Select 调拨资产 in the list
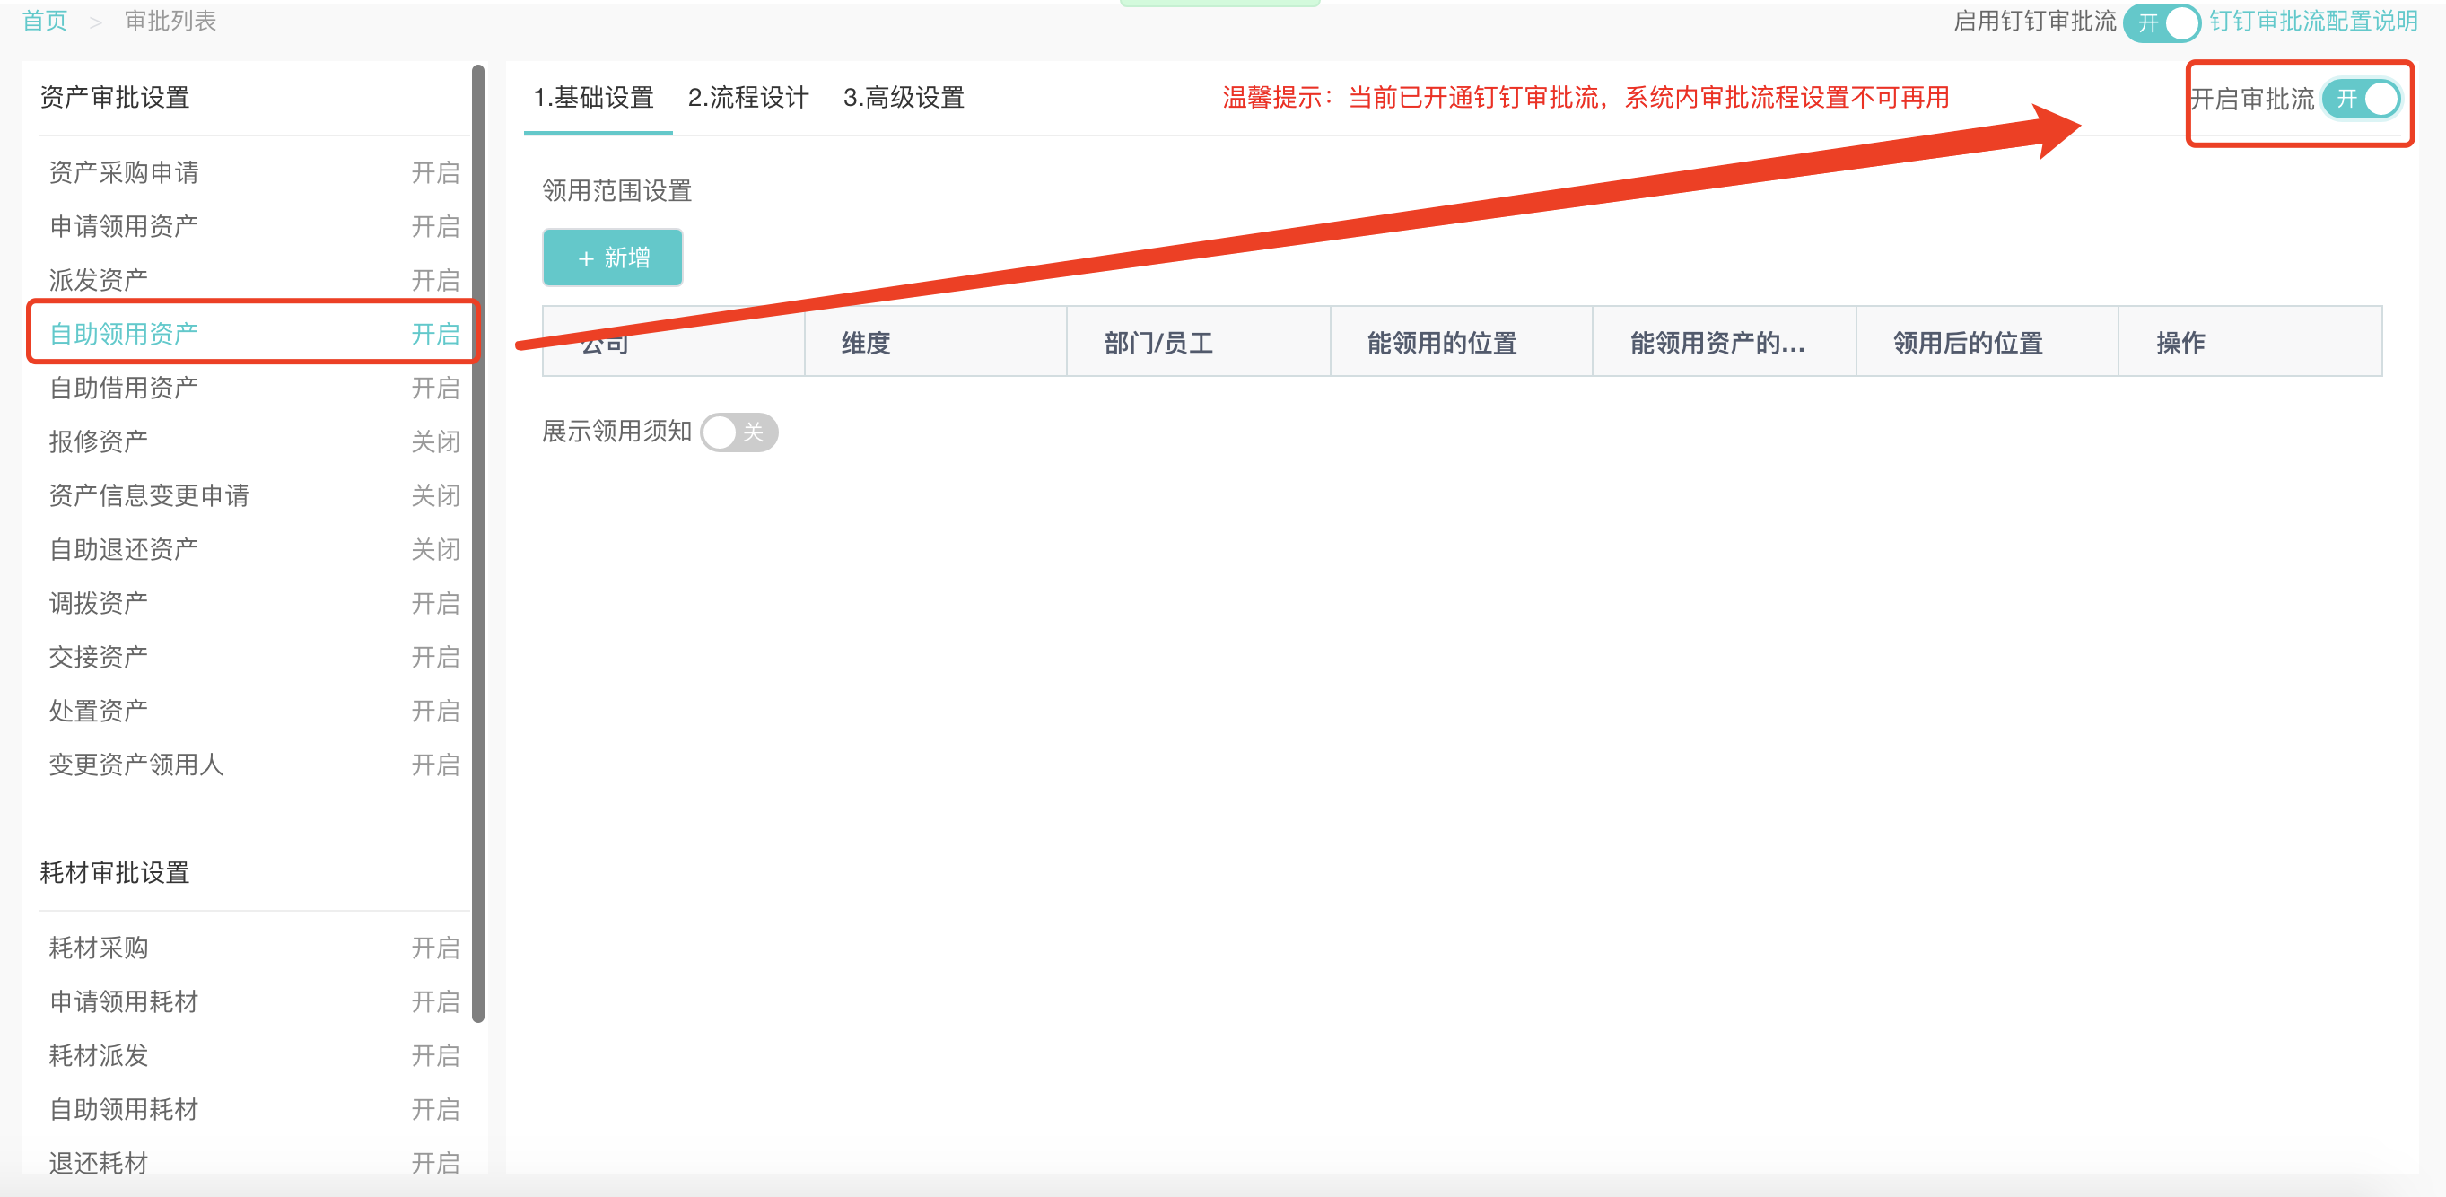The image size is (2446, 1197). coord(99,603)
